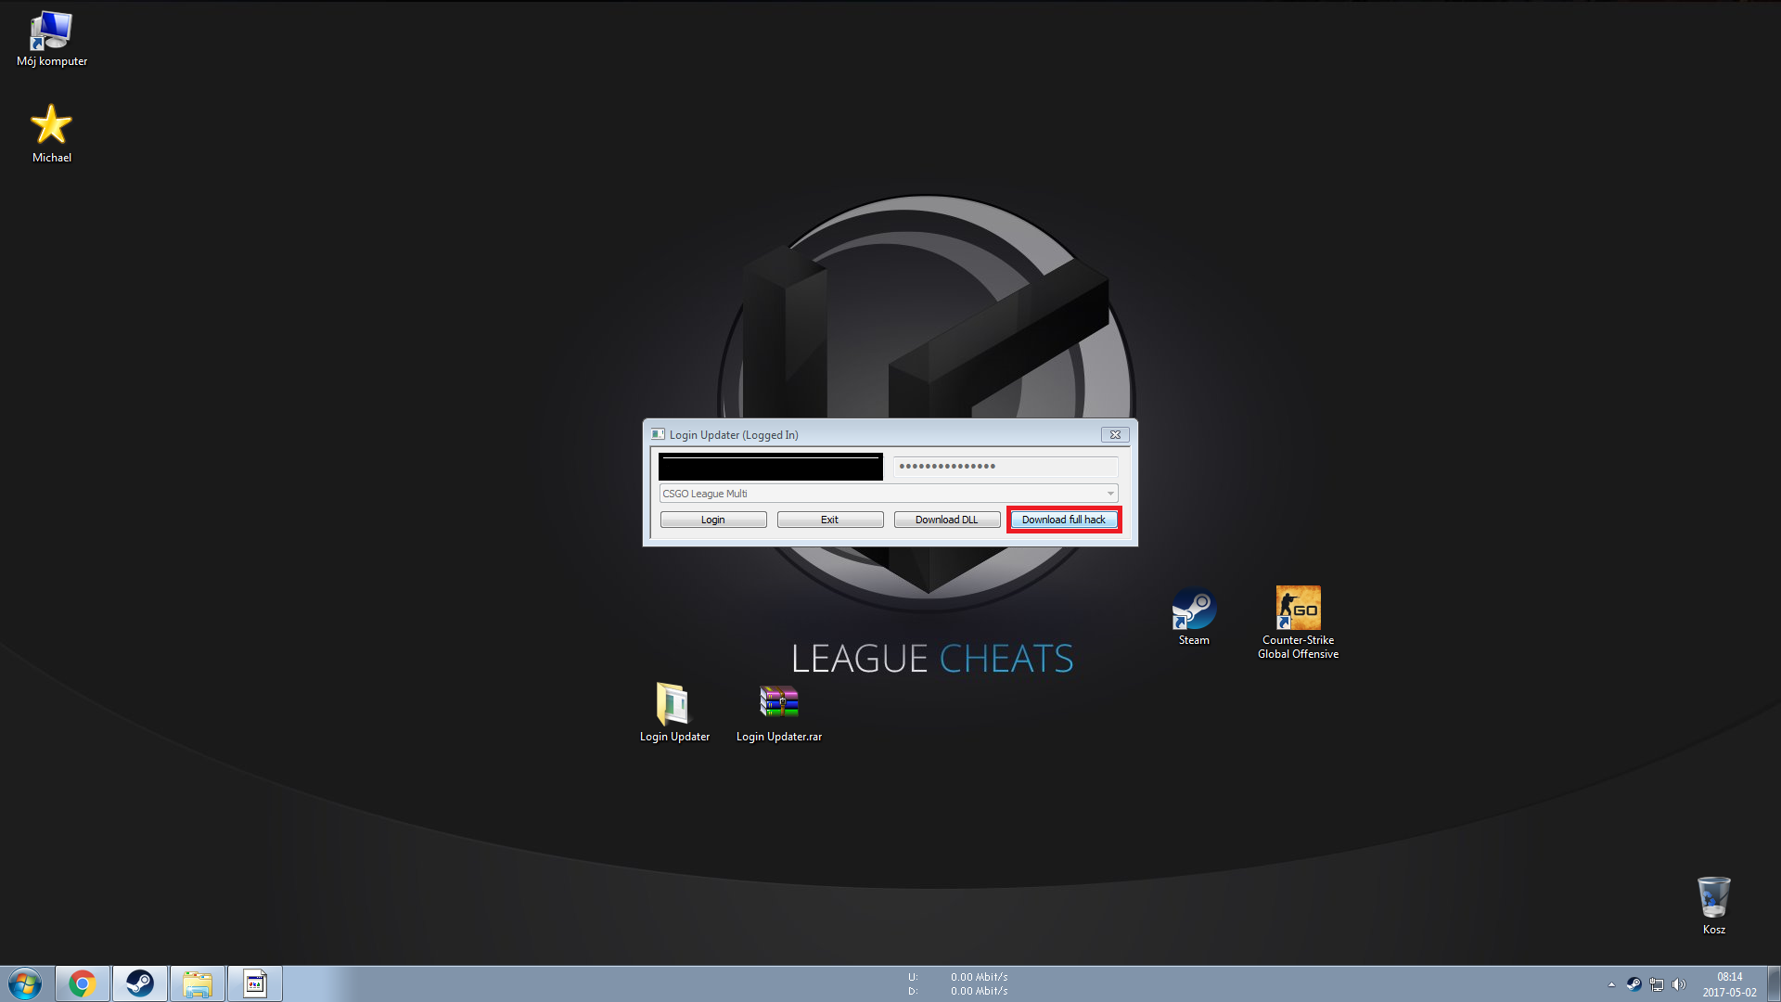Click the Steam system tray icon
The image size is (1781, 1002).
pyautogui.click(x=1634, y=984)
